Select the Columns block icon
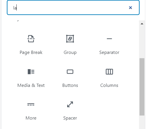 coord(109,72)
